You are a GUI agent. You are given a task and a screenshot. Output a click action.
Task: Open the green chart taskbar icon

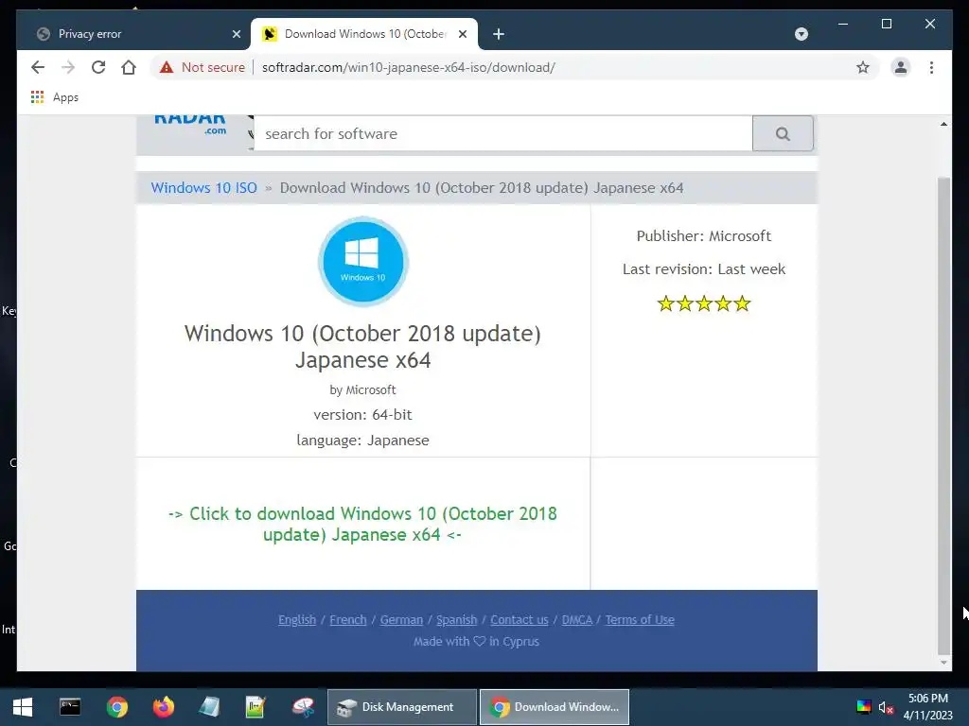(x=255, y=707)
